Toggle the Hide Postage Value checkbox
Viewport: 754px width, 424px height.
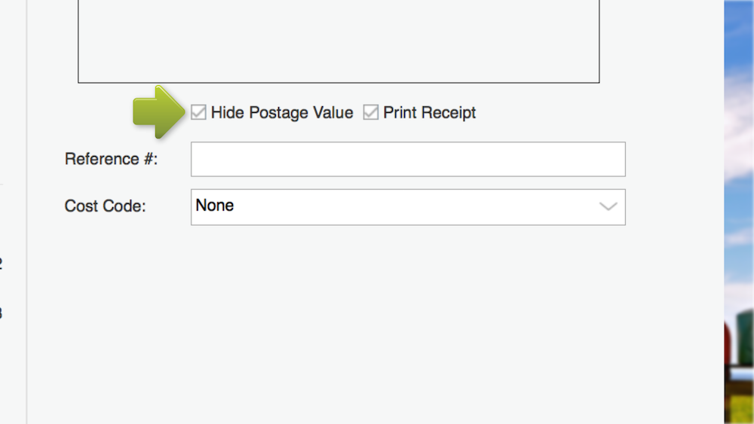click(x=198, y=113)
